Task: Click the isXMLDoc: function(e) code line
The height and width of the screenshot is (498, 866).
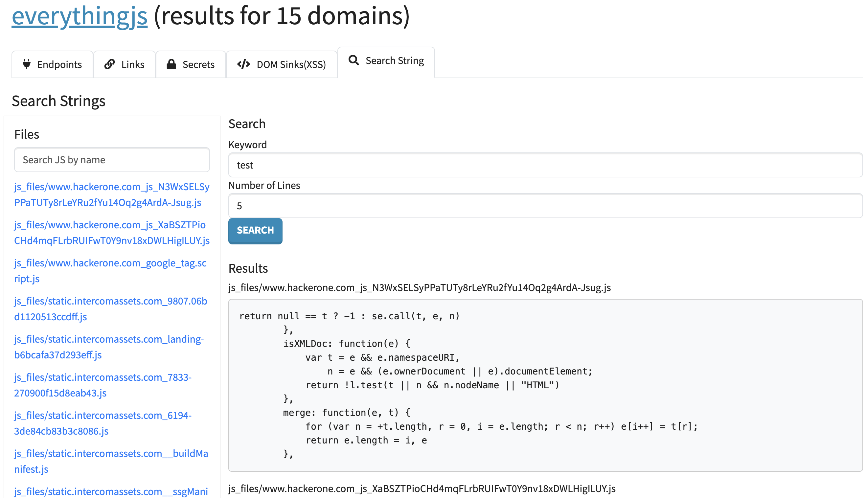Action: click(x=347, y=343)
